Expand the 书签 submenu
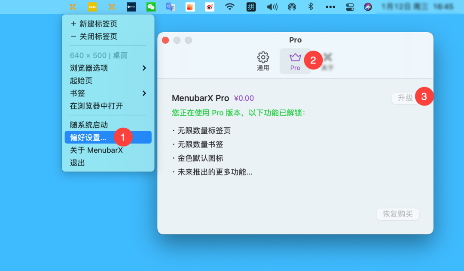This screenshot has height=271, width=464. click(108, 93)
